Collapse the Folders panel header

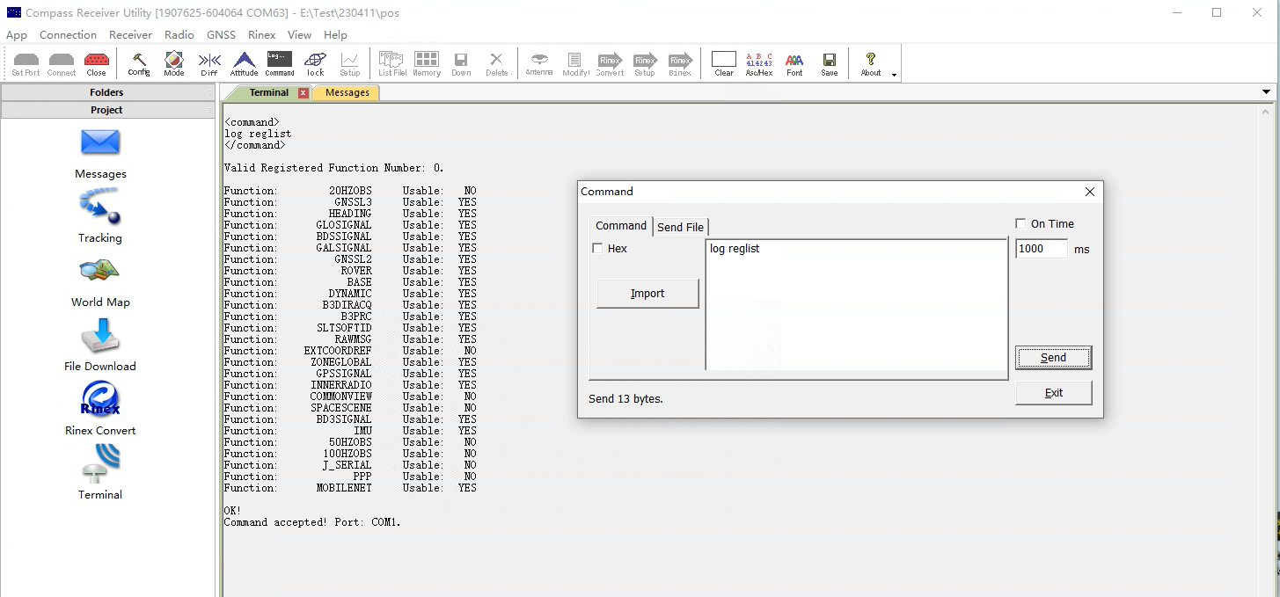coord(106,92)
